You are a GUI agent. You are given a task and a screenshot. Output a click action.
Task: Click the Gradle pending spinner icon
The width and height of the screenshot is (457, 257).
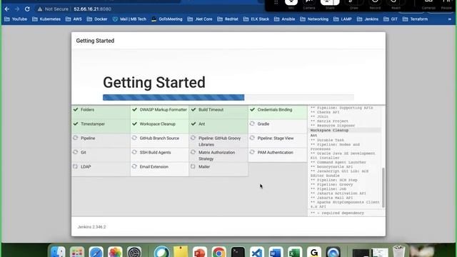pos(252,124)
